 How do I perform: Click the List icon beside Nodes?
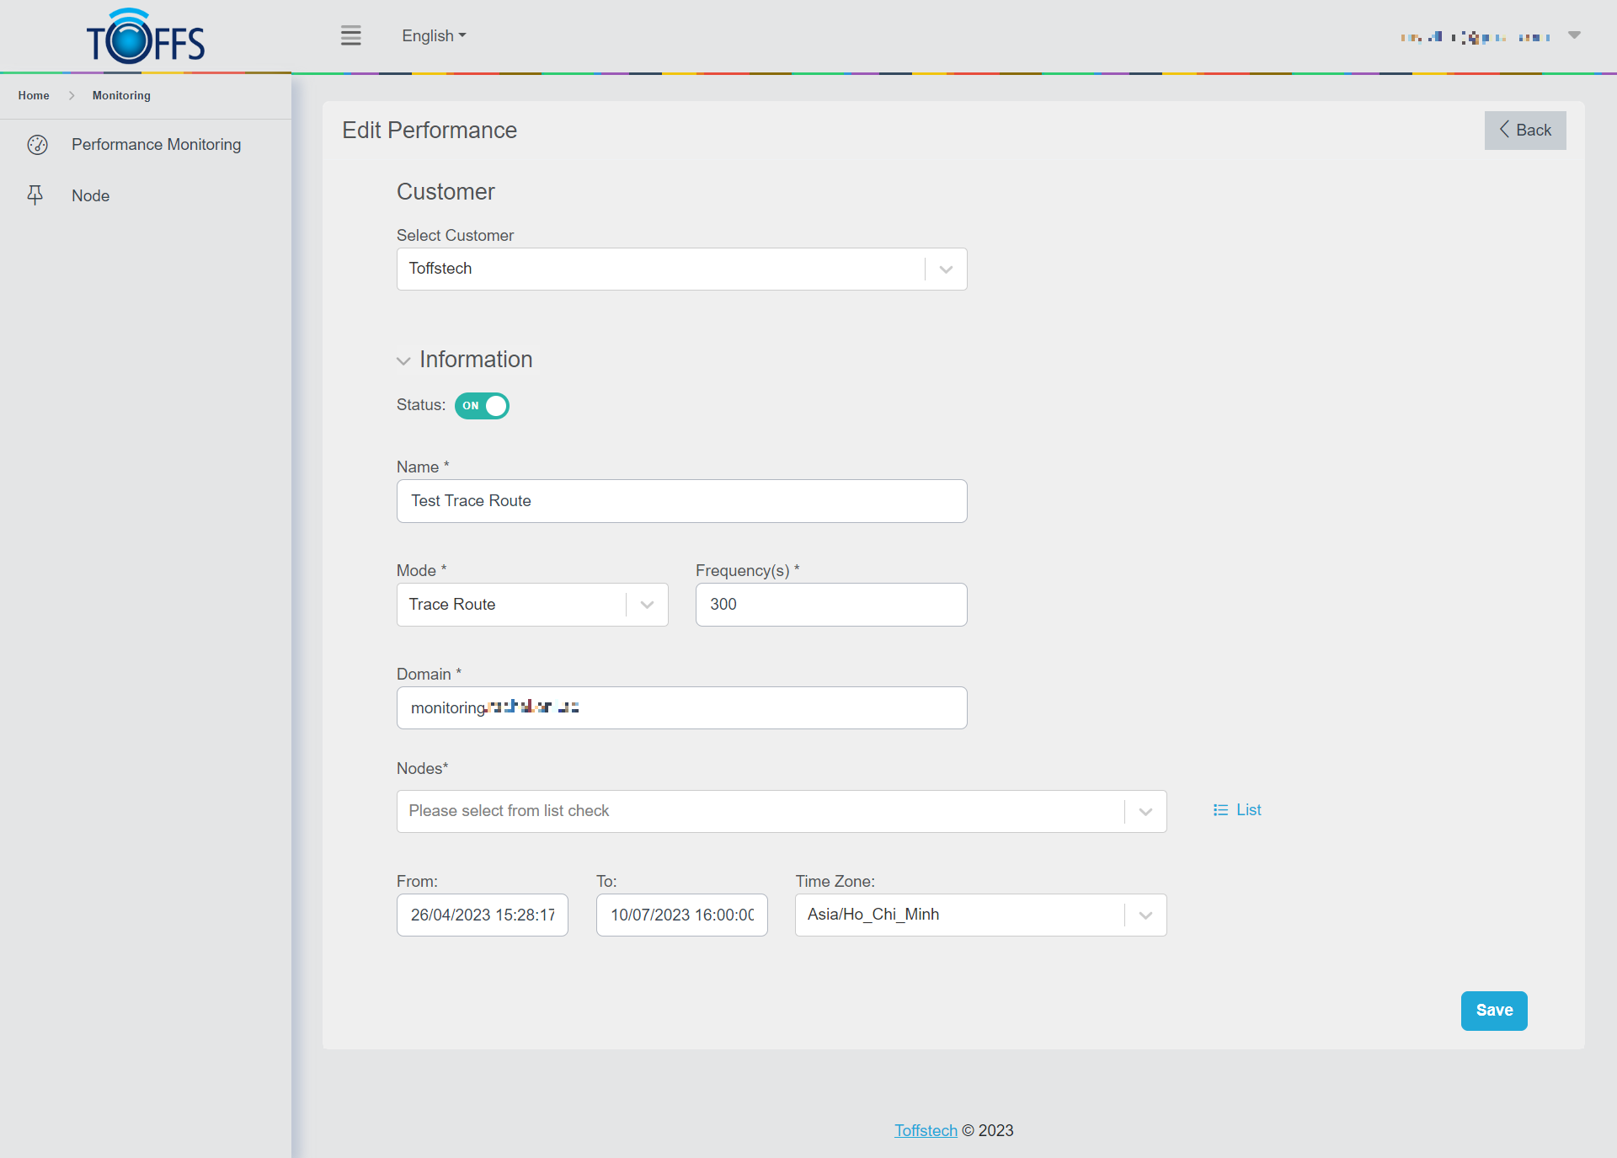pos(1220,810)
